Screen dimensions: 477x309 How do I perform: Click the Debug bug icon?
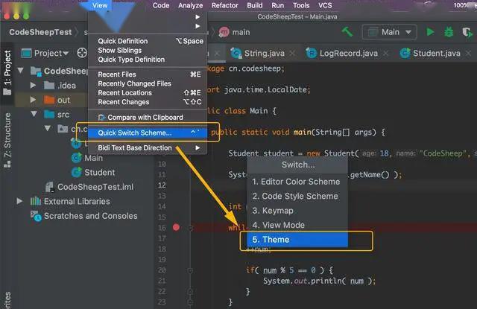point(449,32)
